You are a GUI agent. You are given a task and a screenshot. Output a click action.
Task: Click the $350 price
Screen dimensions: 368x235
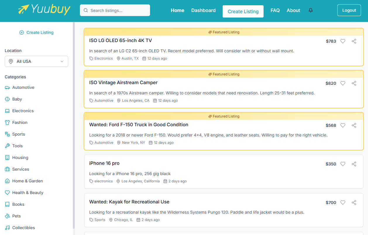click(x=331, y=164)
